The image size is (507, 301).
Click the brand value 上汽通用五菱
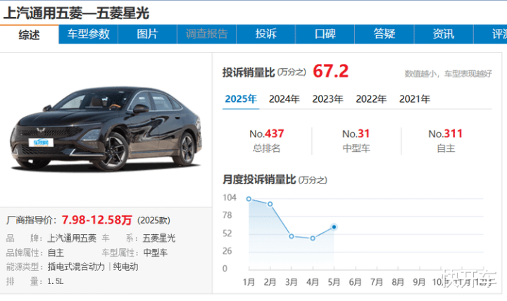tap(72, 238)
